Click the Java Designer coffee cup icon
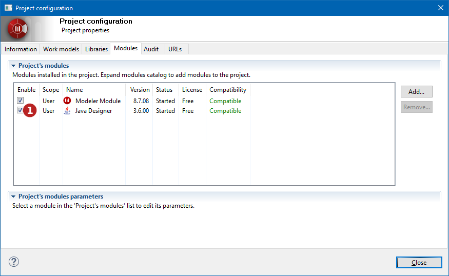The image size is (449, 276). 67,111
